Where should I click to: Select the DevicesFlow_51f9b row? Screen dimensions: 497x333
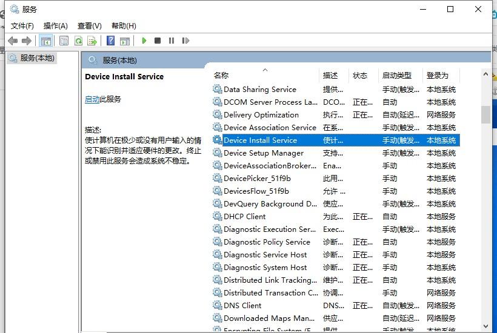(x=336, y=191)
